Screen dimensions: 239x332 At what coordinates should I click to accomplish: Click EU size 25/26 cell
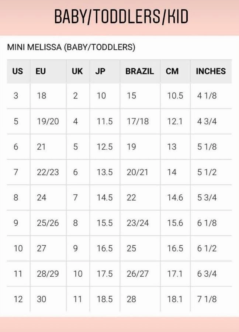point(48,223)
